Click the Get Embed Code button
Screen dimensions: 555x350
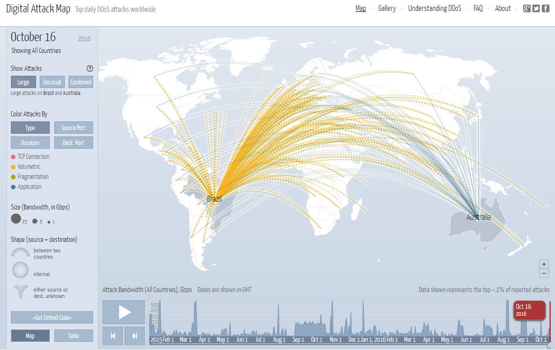52,318
